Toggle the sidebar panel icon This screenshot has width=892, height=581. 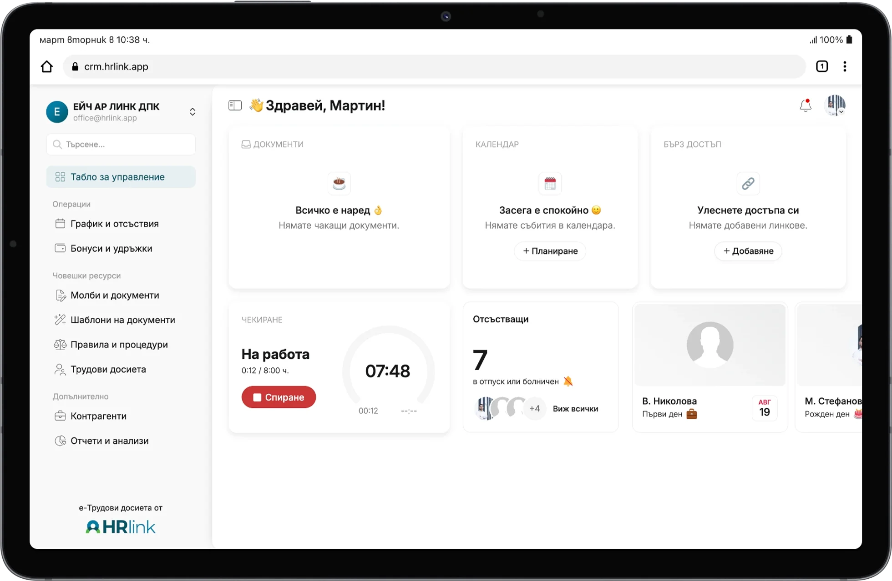(x=235, y=105)
